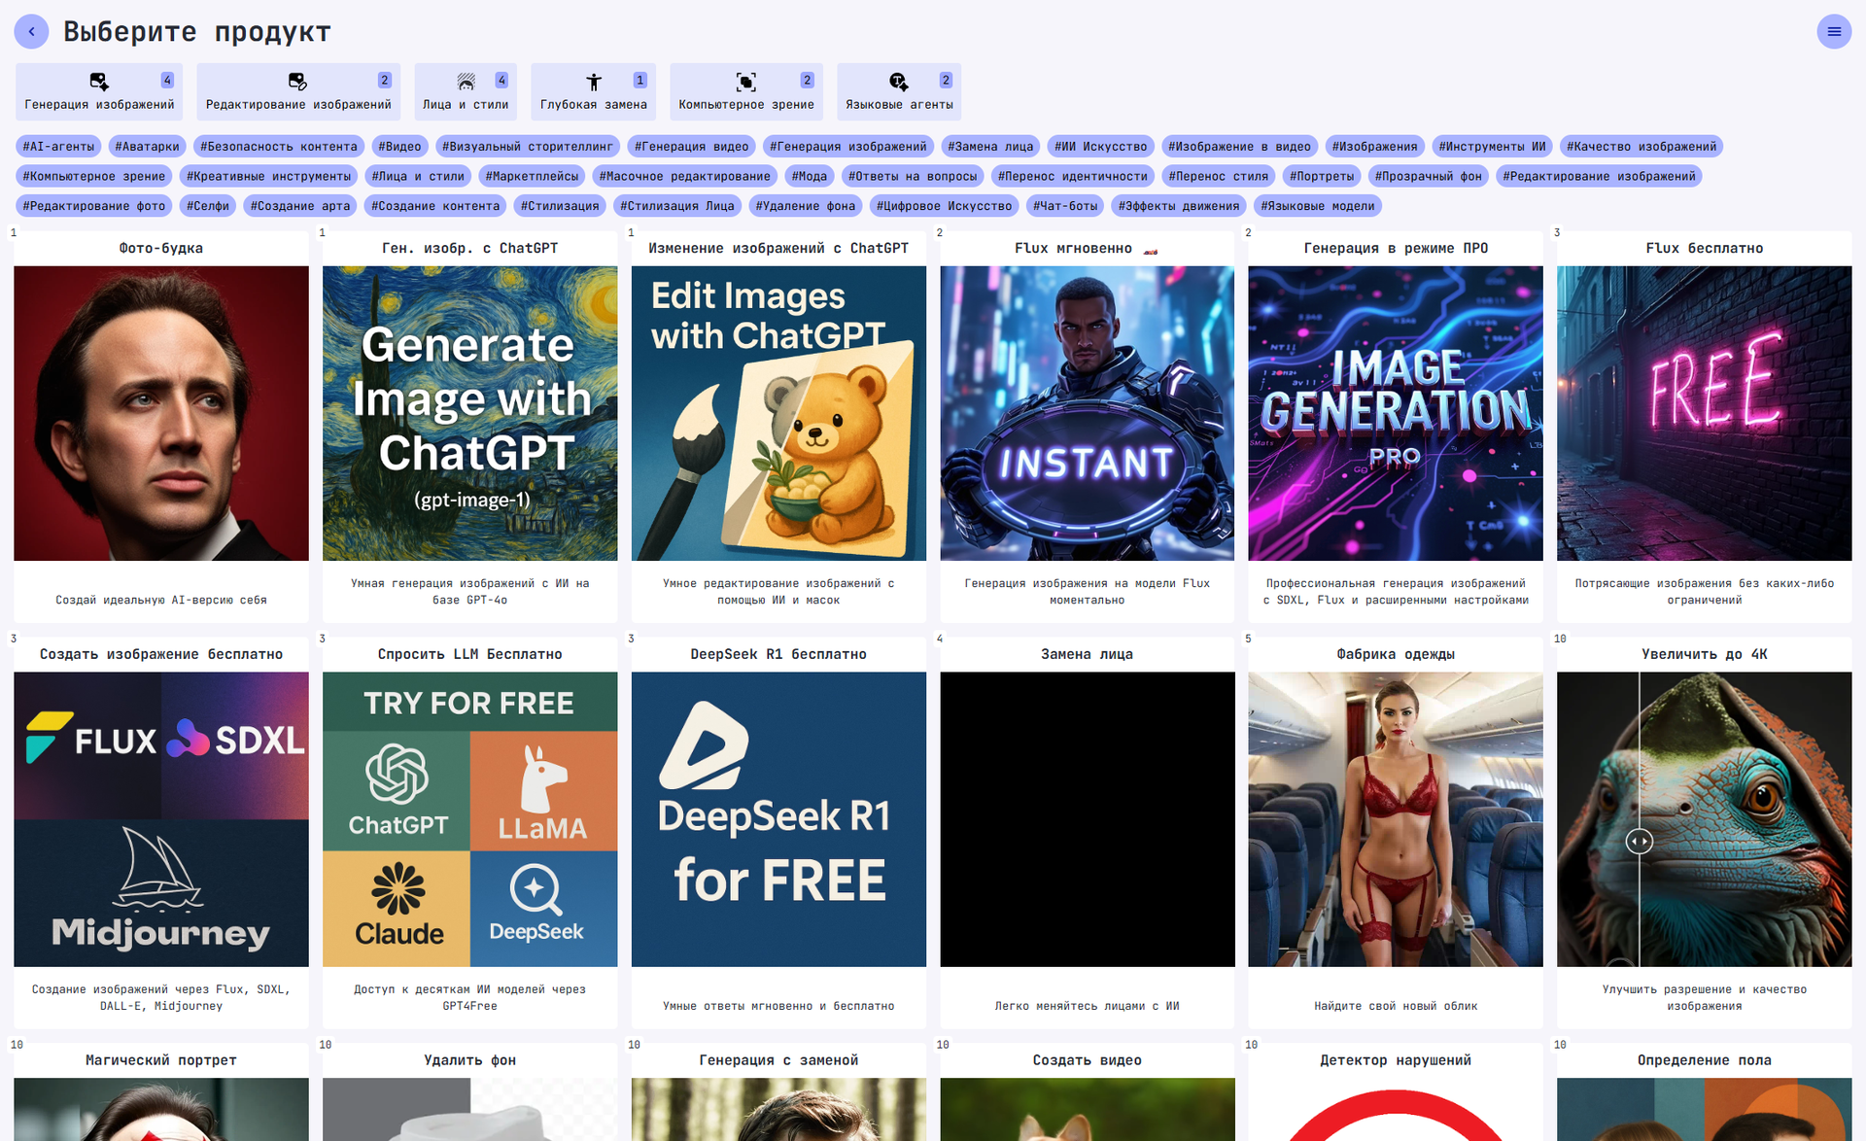Filter by #Визуальный сторителлинг tag
Screen dimensions: 1866x1141
528,147
